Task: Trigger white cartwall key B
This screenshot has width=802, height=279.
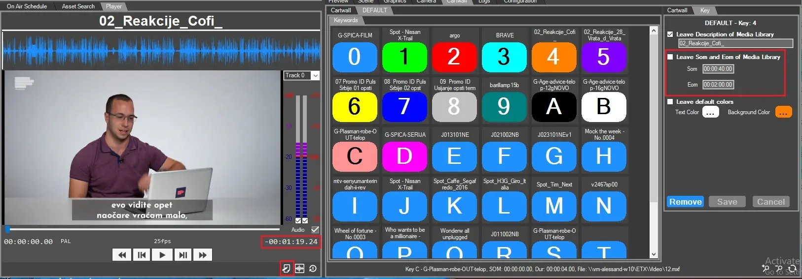Action: (x=604, y=107)
